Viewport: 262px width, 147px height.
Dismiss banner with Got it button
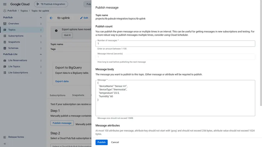[67, 35]
